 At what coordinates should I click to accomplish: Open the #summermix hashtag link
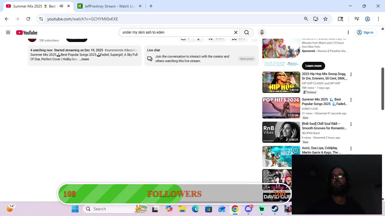(114, 50)
